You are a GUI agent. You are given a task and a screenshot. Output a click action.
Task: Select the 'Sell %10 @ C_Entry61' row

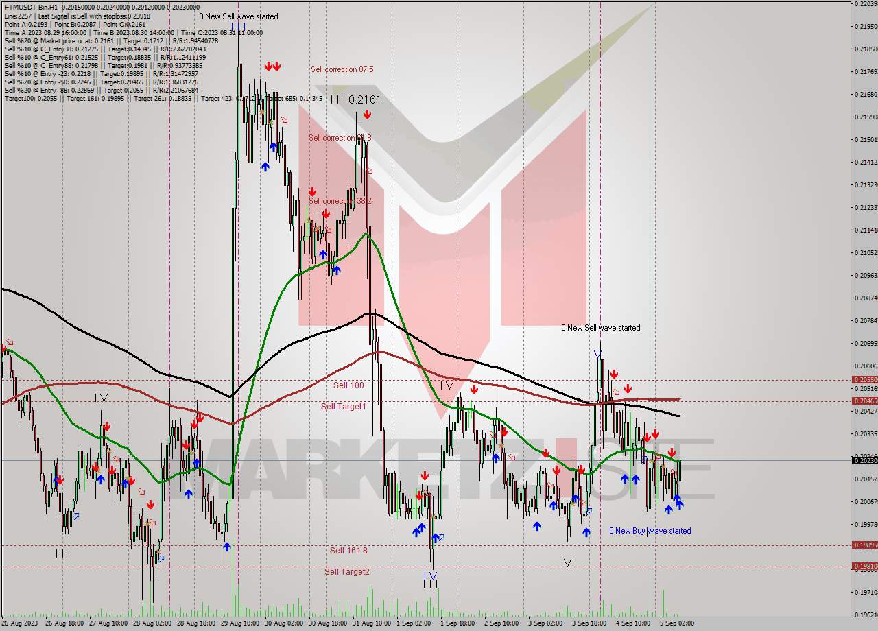105,57
